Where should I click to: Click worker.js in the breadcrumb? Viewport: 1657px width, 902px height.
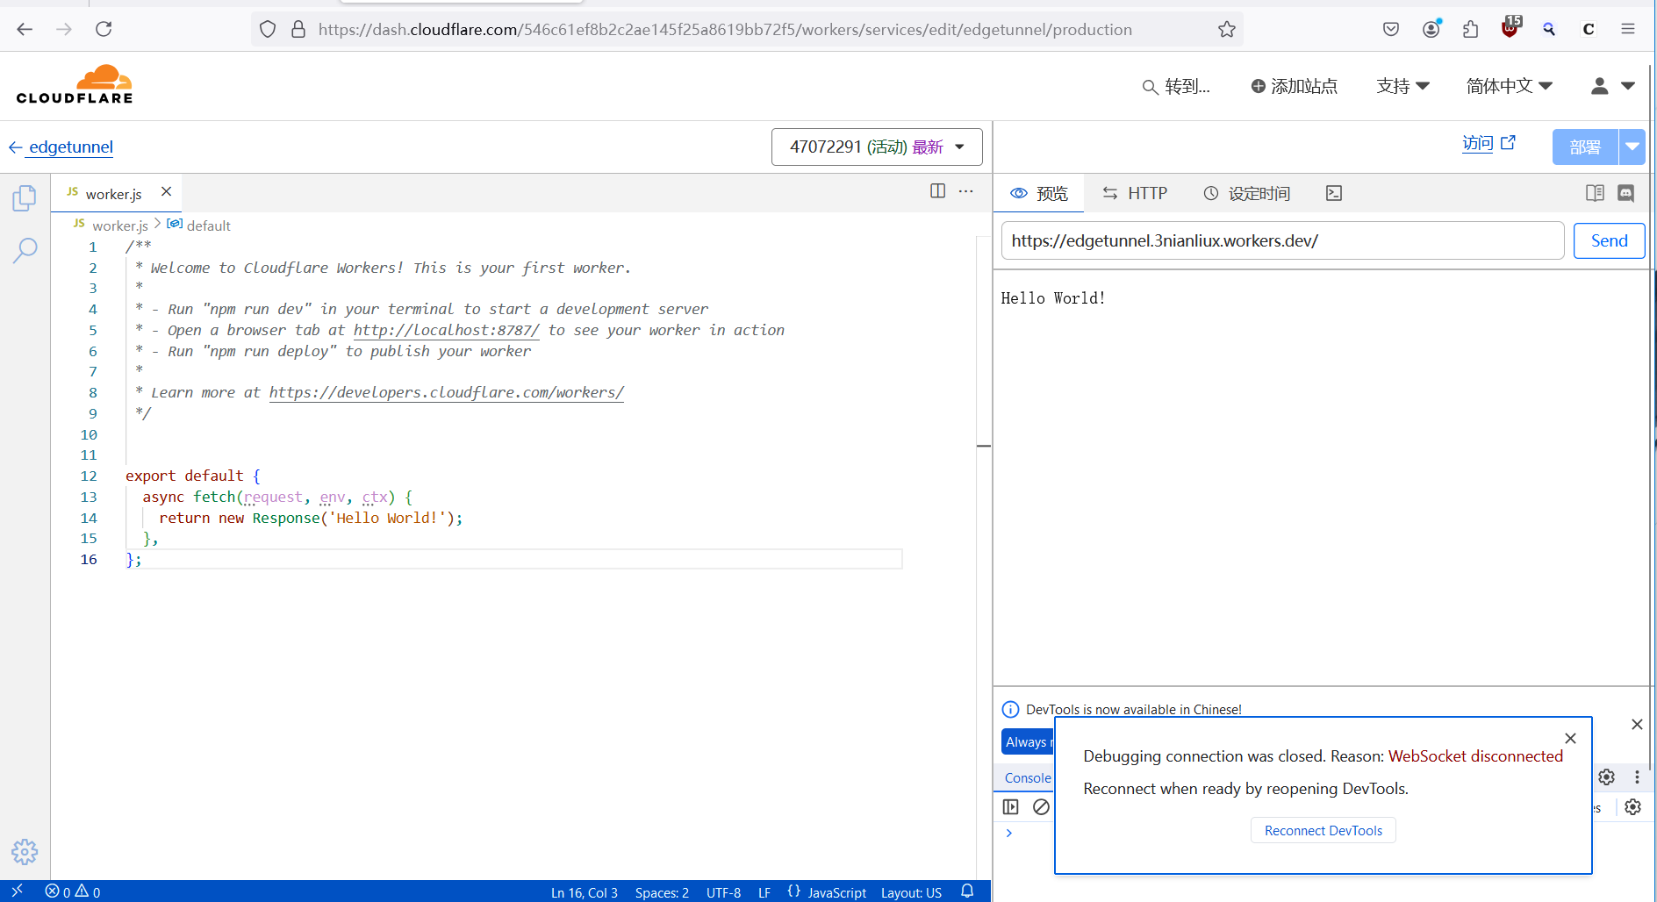[x=120, y=225]
